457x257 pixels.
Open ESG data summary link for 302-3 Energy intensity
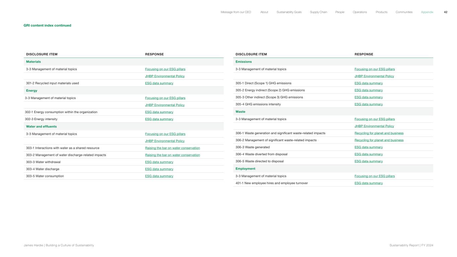pyautogui.click(x=159, y=119)
